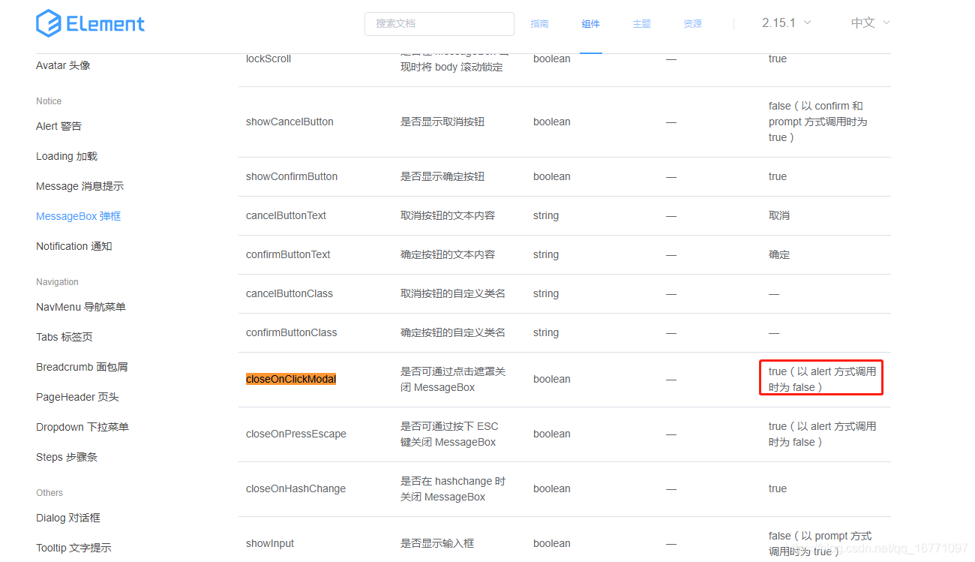Click description 是否在 hashchange 时关闭
The width and height of the screenshot is (975, 562).
point(453,489)
